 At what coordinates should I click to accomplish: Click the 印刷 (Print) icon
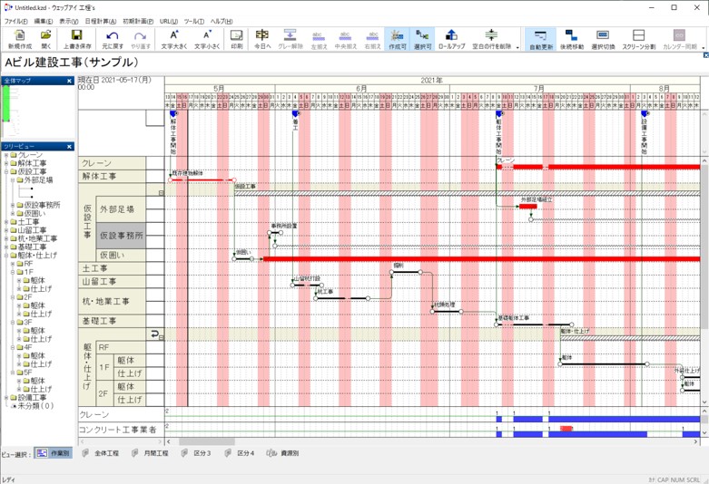(236, 39)
